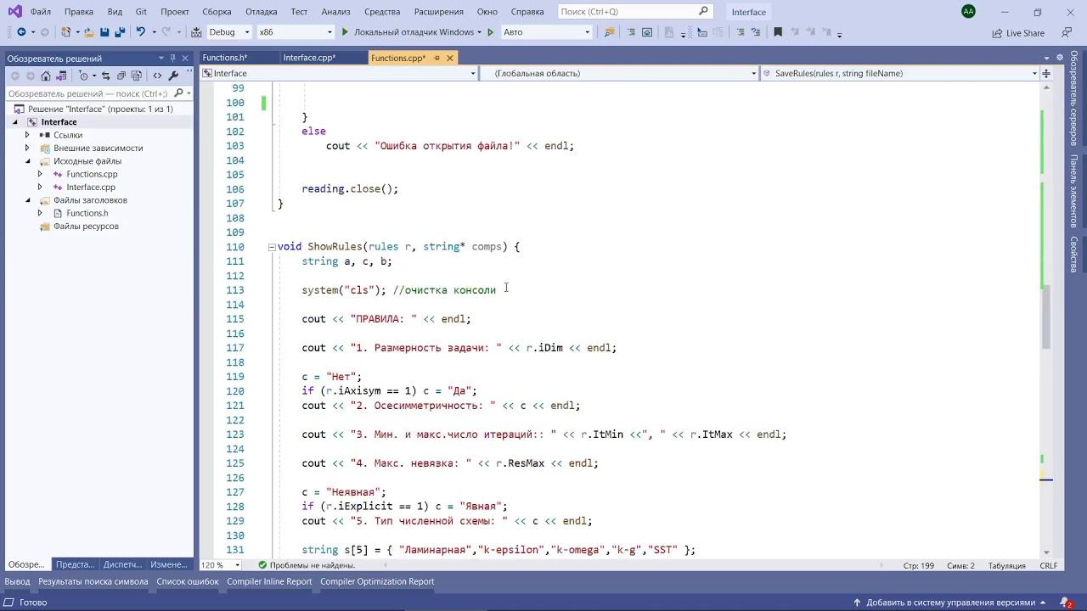Open the Отладка menu
Viewport: 1087px width, 611px height.
[x=262, y=12]
